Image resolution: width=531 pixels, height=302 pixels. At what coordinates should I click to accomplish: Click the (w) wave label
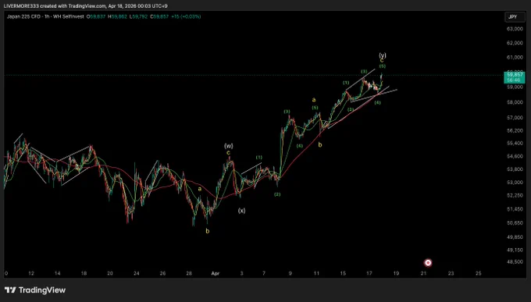[229, 146]
